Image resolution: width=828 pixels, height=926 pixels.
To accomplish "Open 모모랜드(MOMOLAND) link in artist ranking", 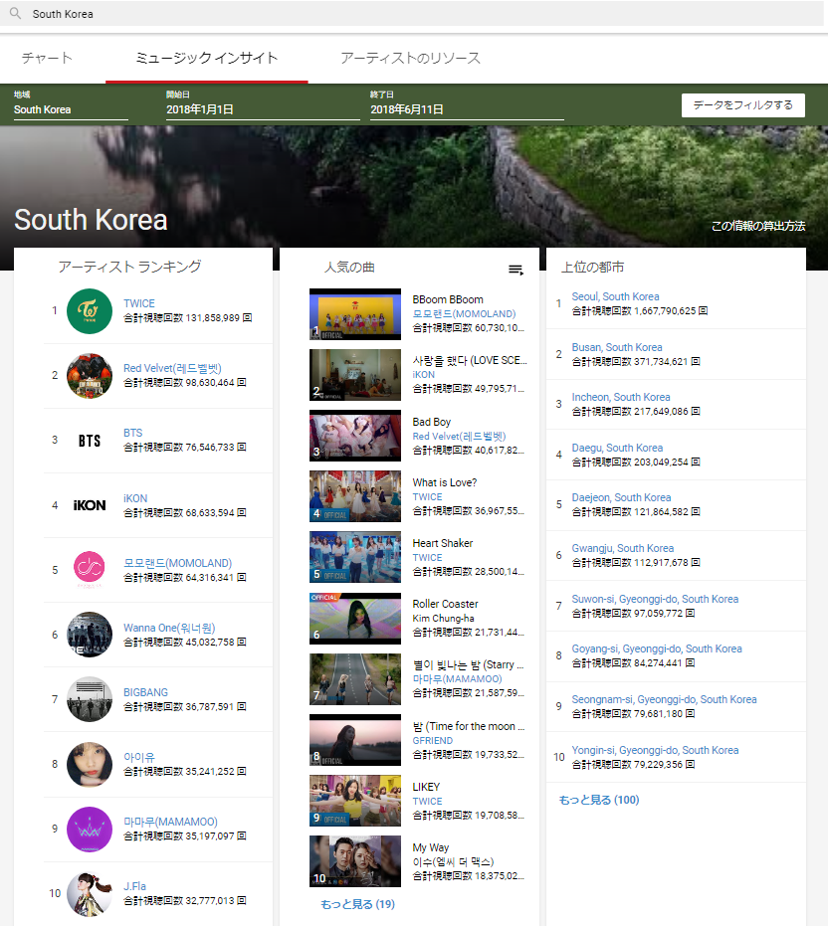I will 177,563.
